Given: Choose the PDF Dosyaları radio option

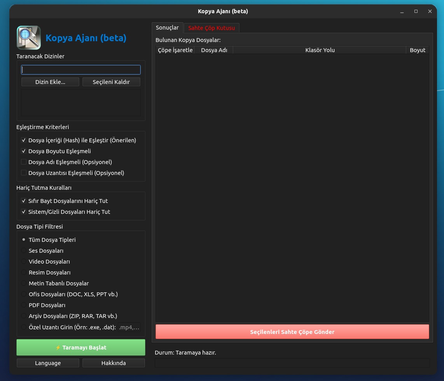Looking at the screenshot, I should point(24,305).
